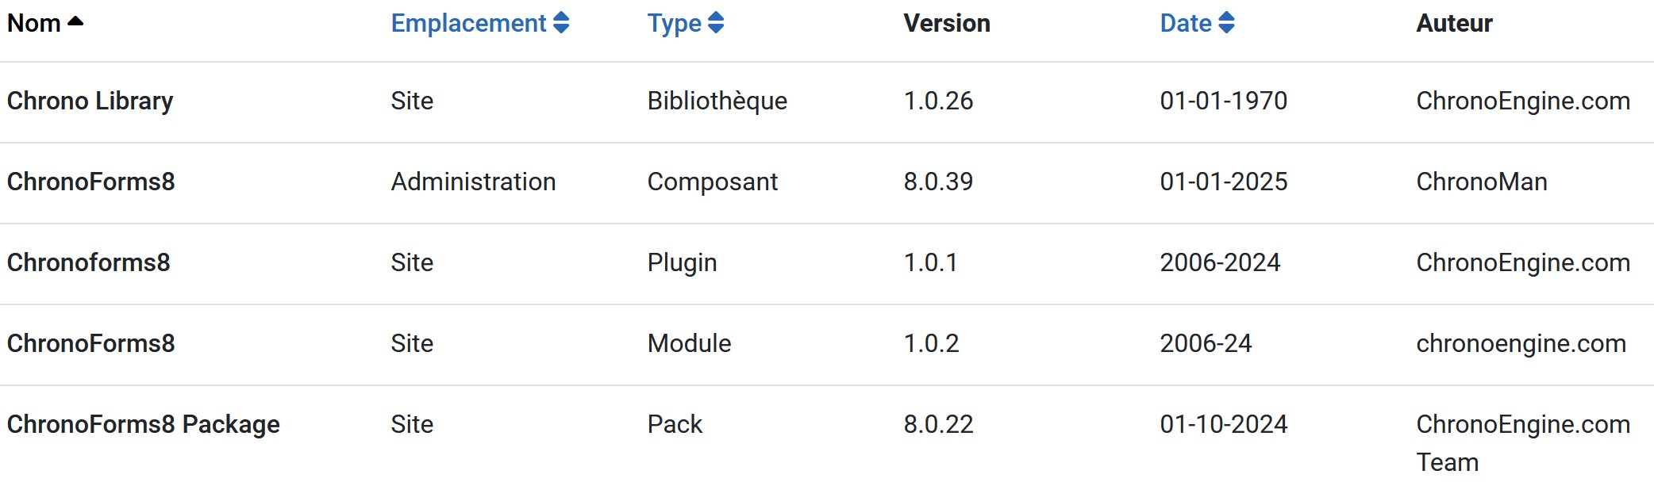Click the Auteur column header
The height and width of the screenshot is (482, 1654).
click(1454, 23)
